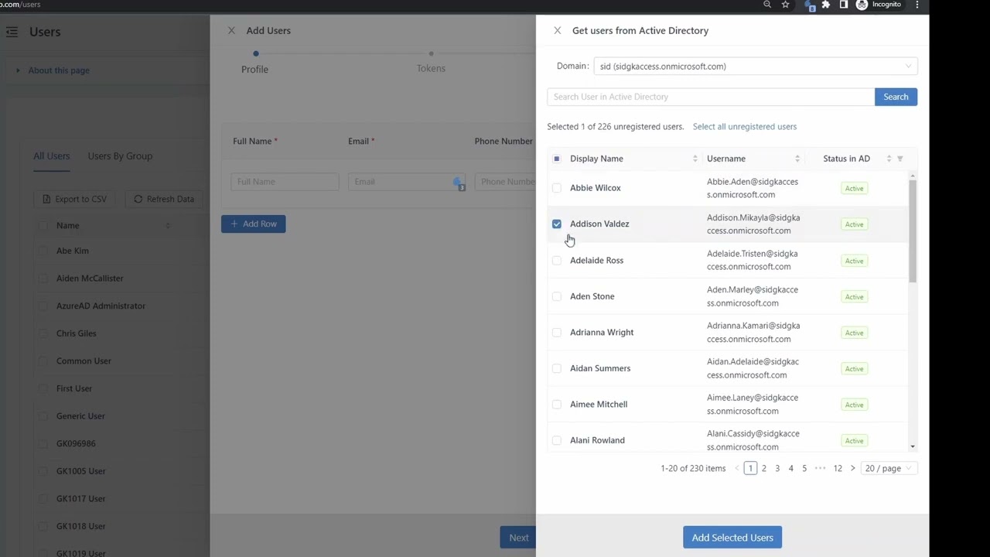Click the Full Name input field
990x557 pixels.
point(285,182)
